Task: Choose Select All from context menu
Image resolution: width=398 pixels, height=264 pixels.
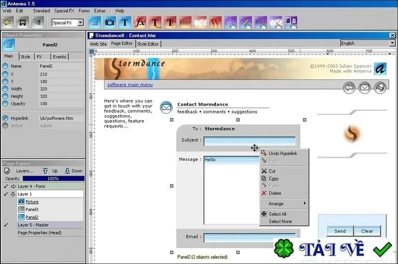Action: (284, 214)
